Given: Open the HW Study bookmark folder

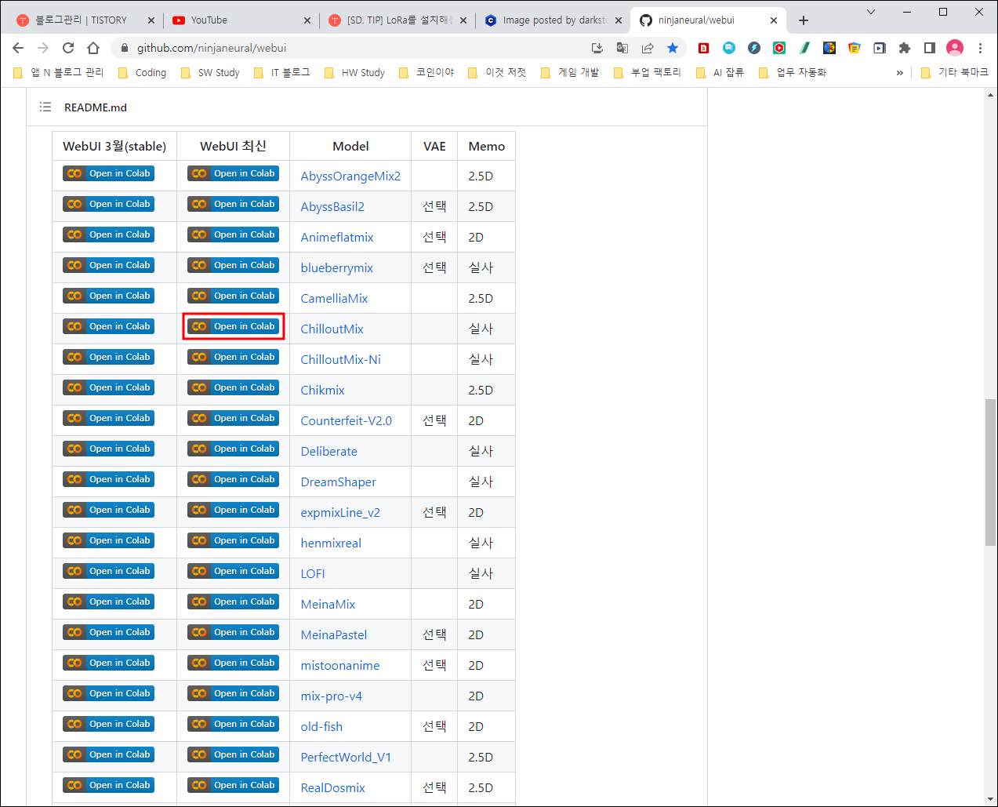Looking at the screenshot, I should (x=354, y=73).
